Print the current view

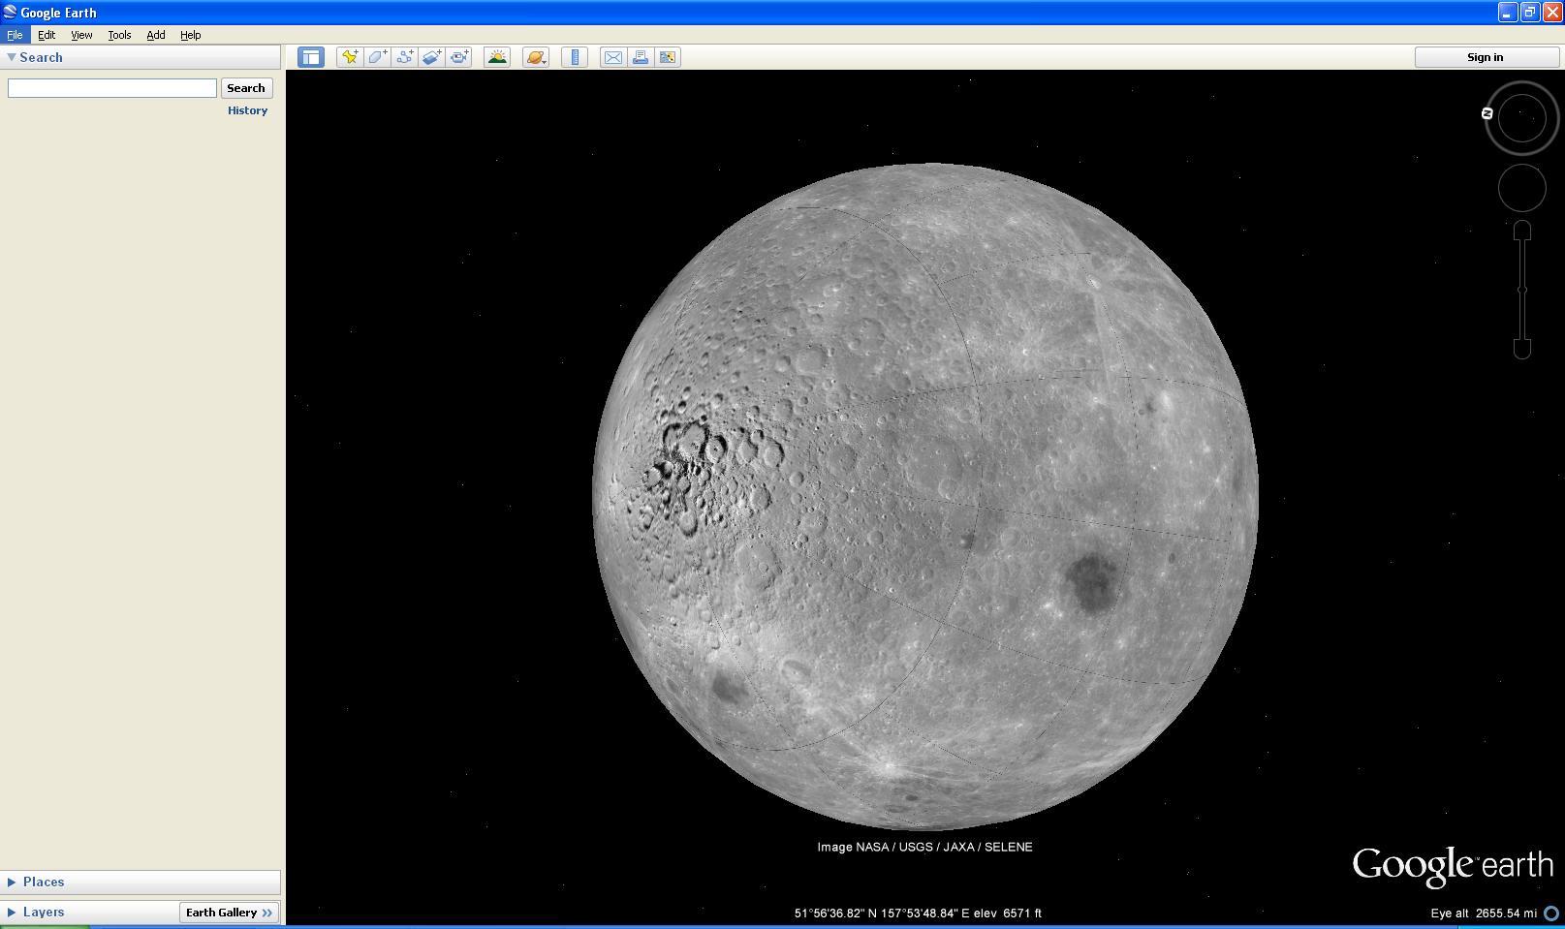coord(641,57)
